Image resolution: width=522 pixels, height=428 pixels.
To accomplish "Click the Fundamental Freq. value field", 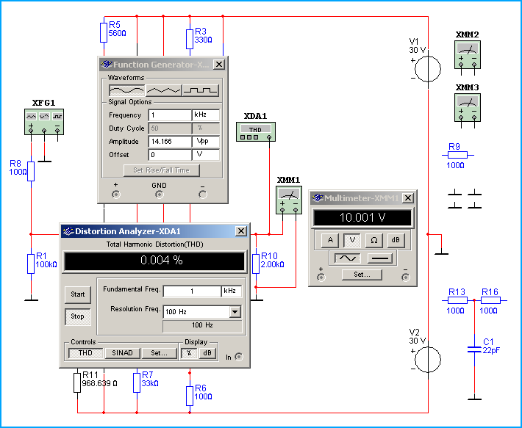I will [192, 291].
